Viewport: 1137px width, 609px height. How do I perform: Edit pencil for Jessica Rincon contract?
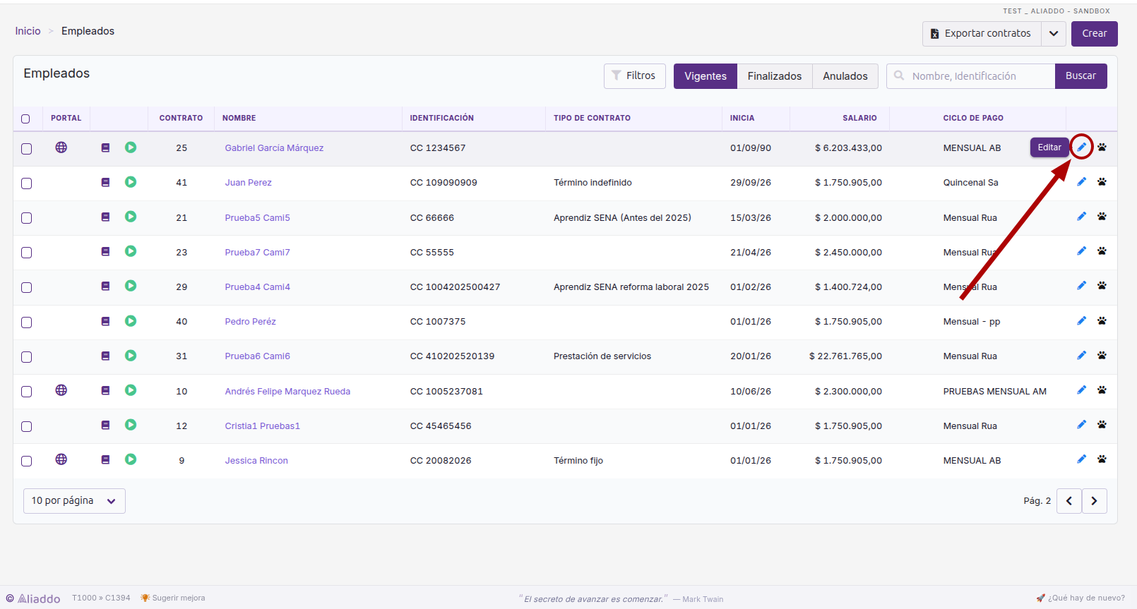tap(1081, 459)
